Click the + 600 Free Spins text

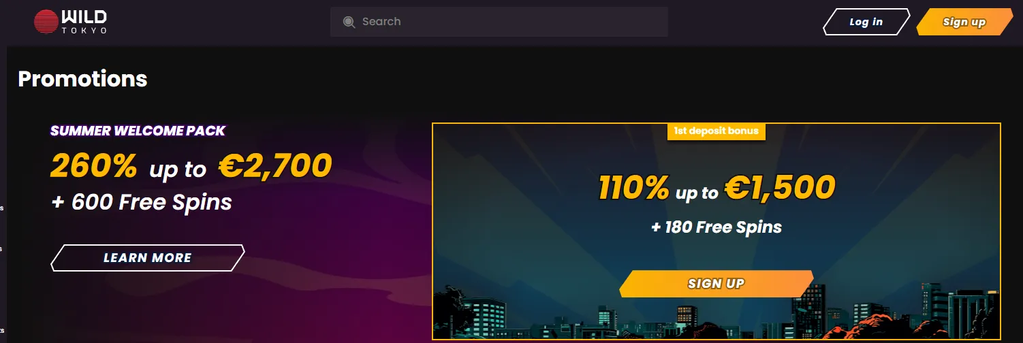[141, 202]
